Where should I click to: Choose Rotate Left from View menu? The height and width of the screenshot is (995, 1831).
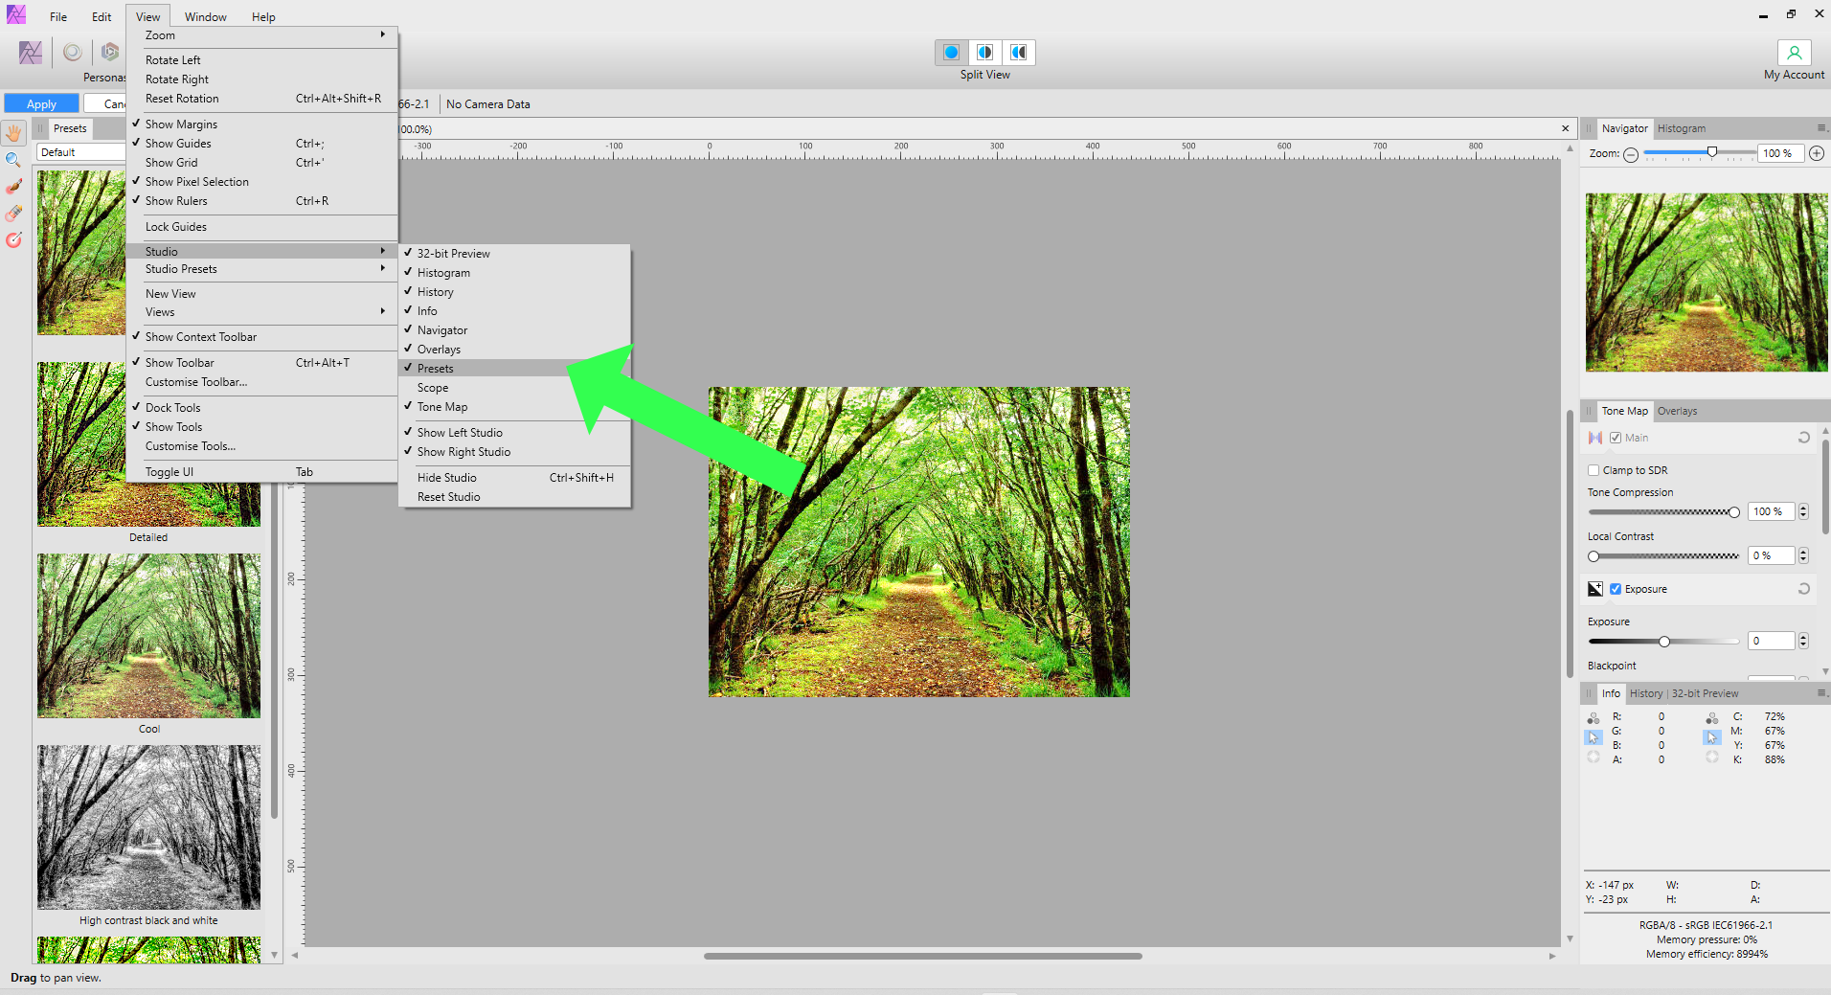click(261, 60)
